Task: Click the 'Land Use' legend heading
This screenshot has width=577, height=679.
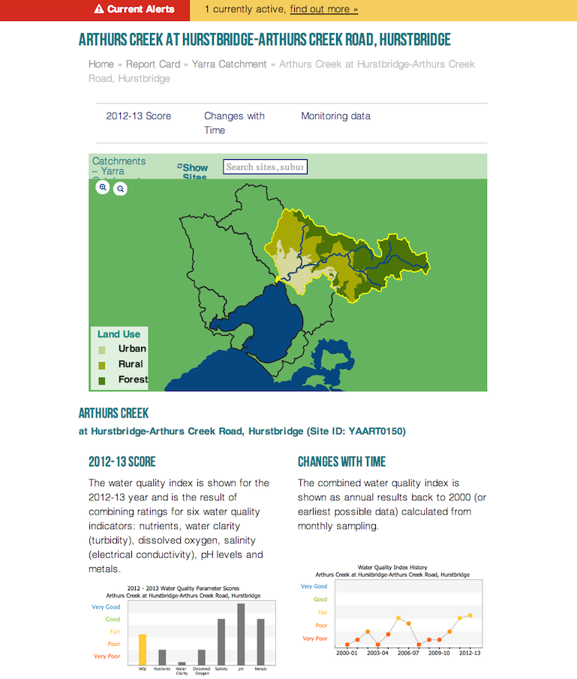Action: tap(119, 334)
